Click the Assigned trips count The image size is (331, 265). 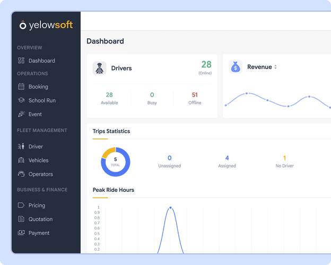(227, 158)
